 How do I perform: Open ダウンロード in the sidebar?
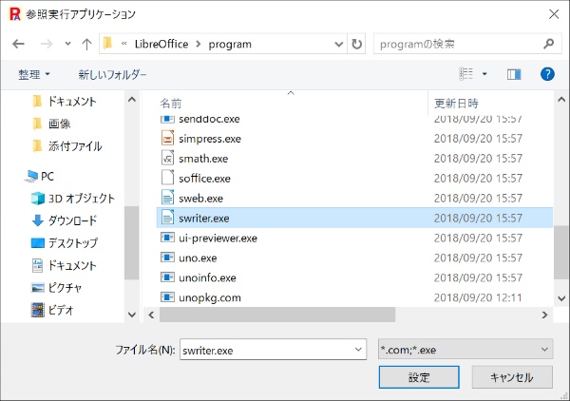(65, 220)
